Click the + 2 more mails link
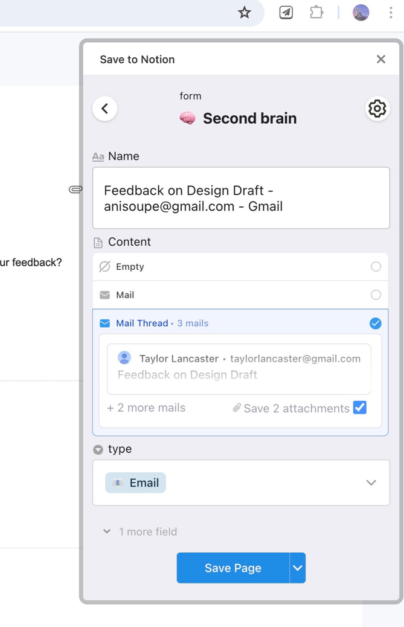 pyautogui.click(x=146, y=408)
